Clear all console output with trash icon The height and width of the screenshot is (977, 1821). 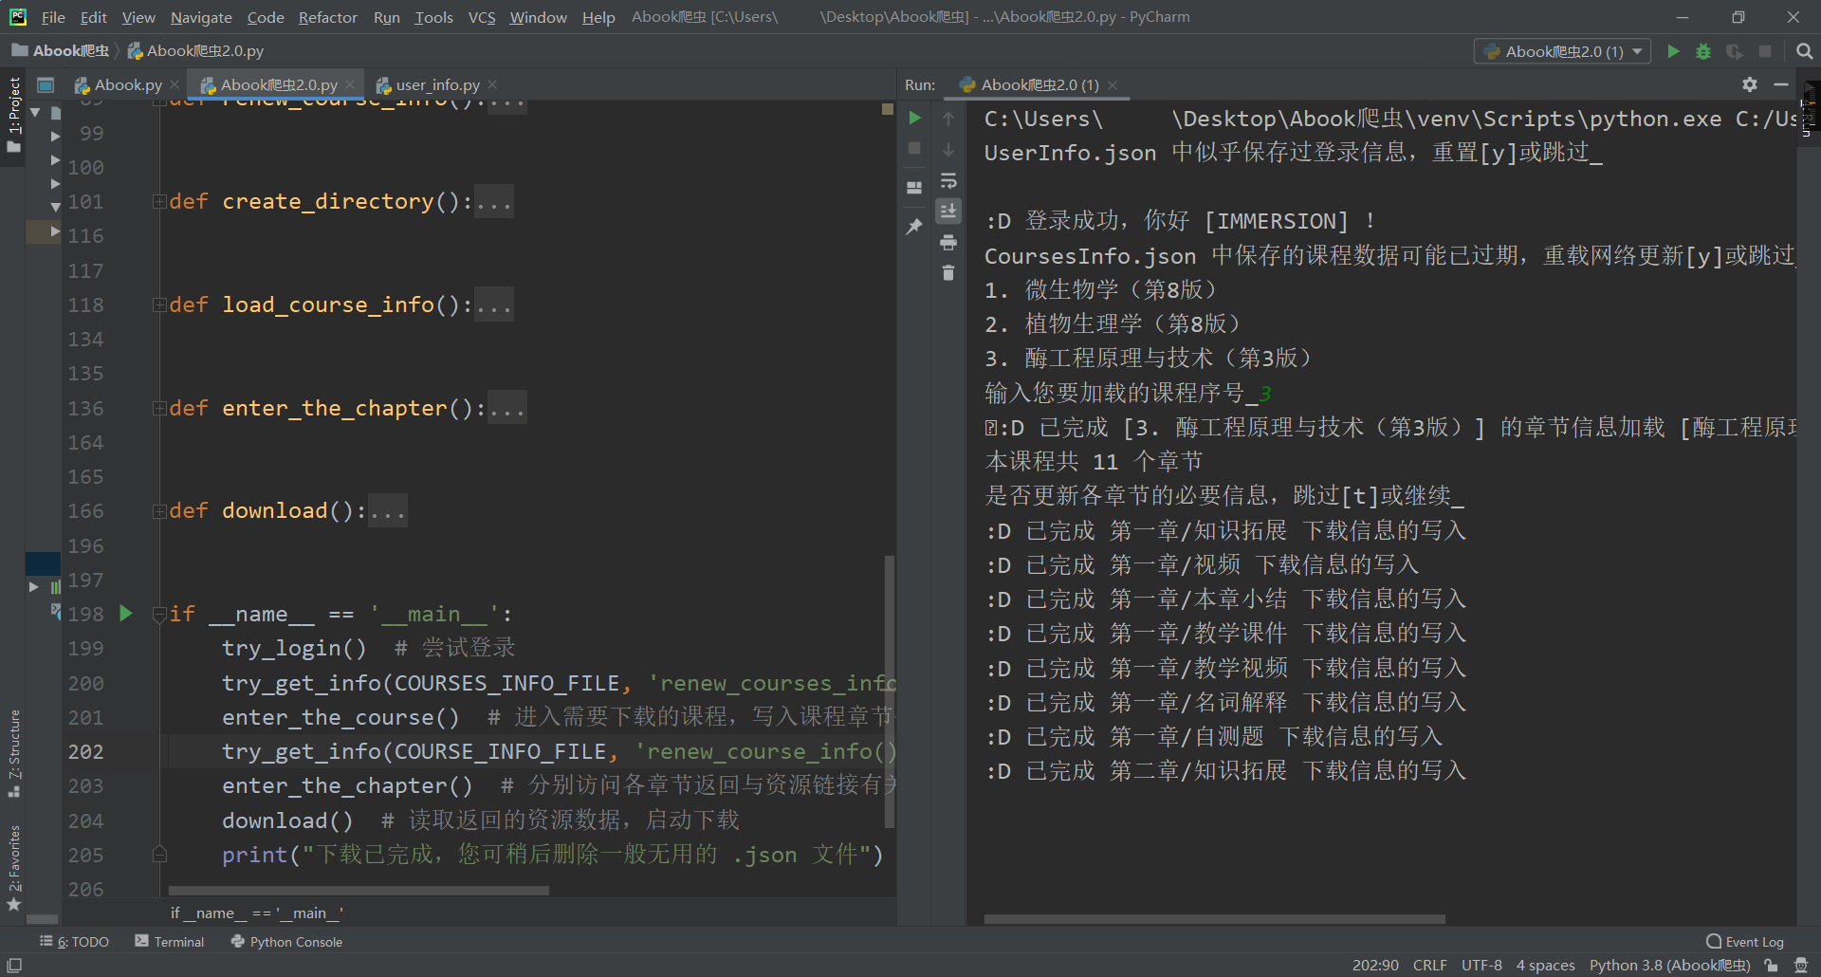tap(947, 273)
